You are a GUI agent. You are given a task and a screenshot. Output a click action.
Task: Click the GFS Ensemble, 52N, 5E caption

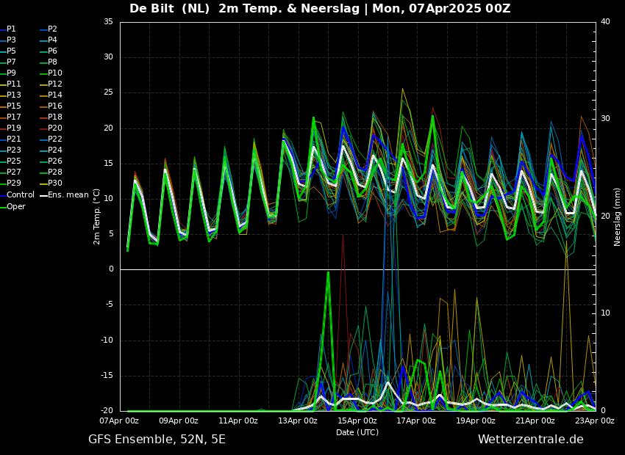[157, 440]
